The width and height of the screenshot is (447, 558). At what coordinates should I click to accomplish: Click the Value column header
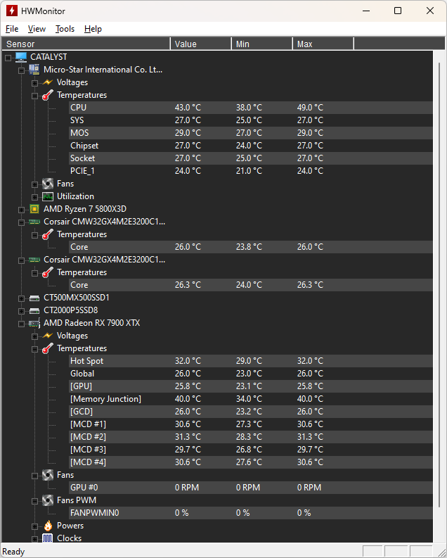[201, 44]
